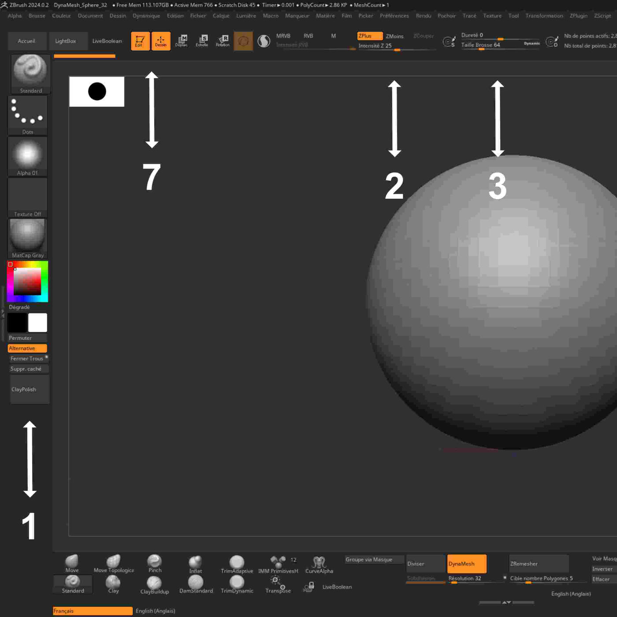The width and height of the screenshot is (617, 617).
Task: Select the ClayBuildup brush
Action: 154,584
